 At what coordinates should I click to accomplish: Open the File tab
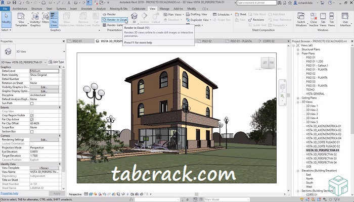tap(5, 9)
